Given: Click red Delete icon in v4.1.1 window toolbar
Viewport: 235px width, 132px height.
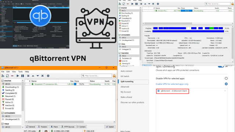Looking at the screenshot, I should point(12,76).
